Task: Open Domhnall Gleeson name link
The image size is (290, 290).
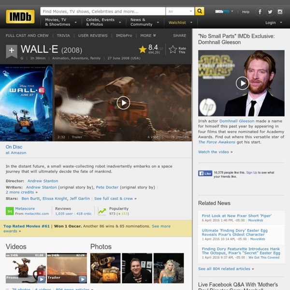Action: coord(237,121)
